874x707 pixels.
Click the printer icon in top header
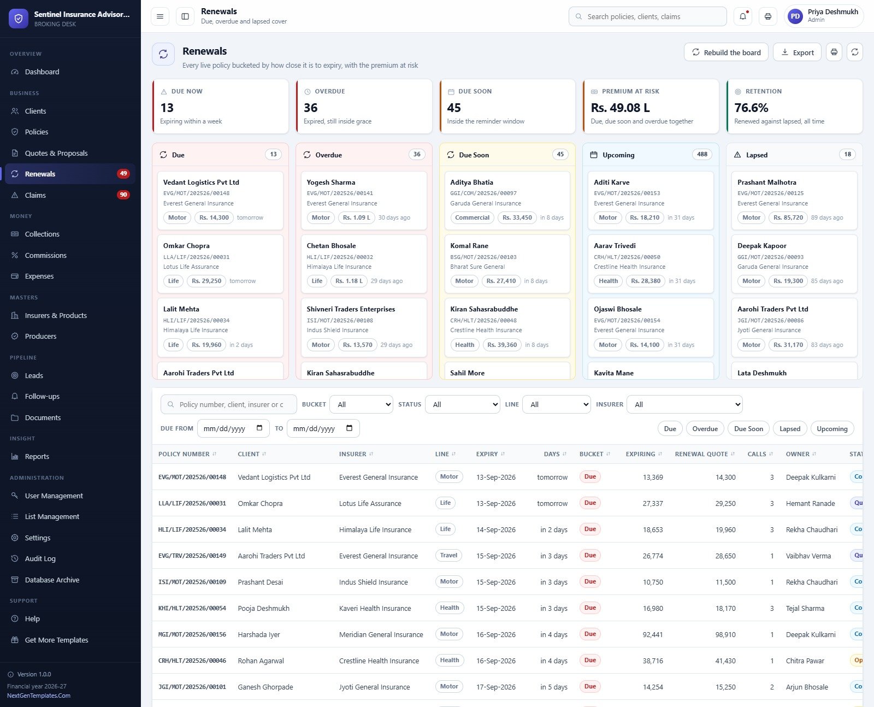tap(768, 16)
